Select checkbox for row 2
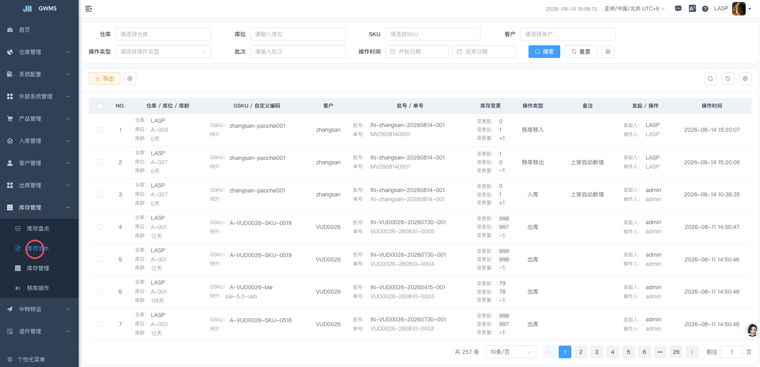The width and height of the screenshot is (760, 367). pyautogui.click(x=100, y=162)
